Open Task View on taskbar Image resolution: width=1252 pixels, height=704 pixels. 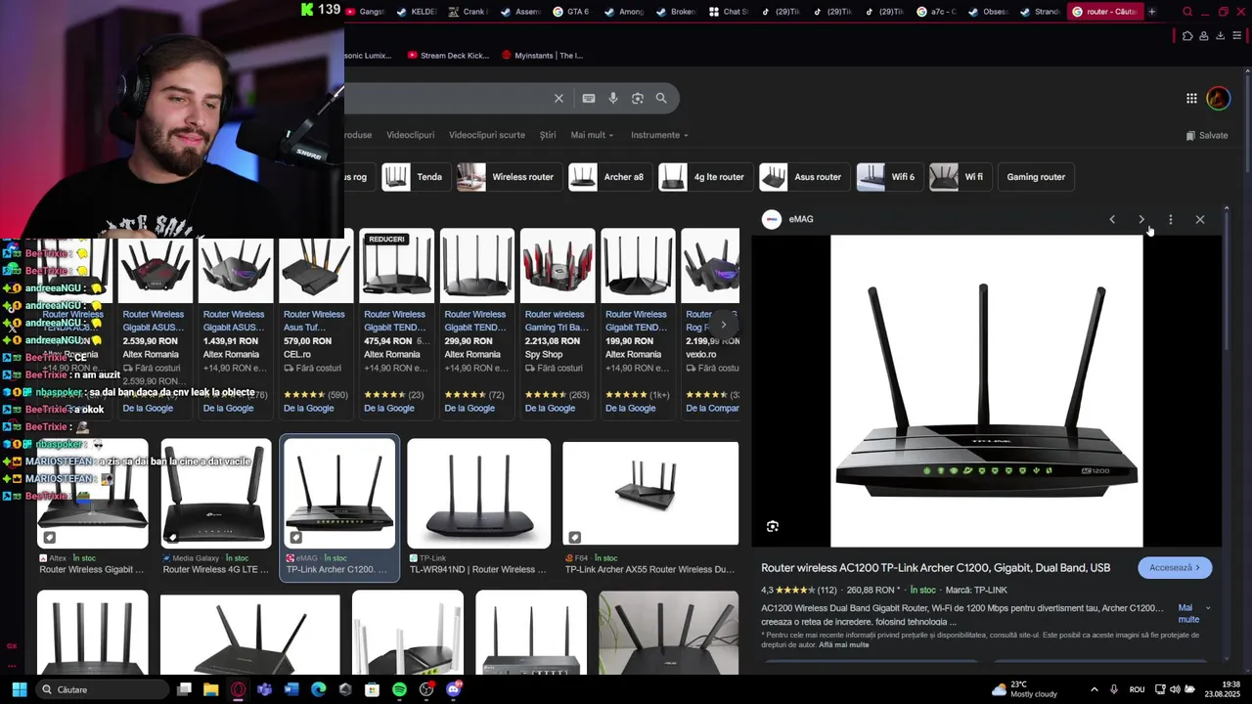[184, 689]
